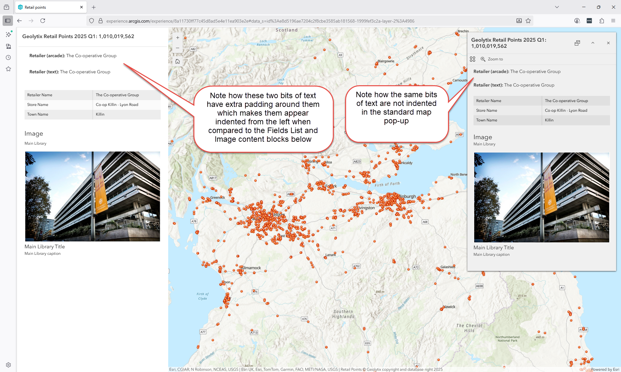Select Store Name cell in the pop-up table
The height and width of the screenshot is (372, 621).
click(x=507, y=110)
